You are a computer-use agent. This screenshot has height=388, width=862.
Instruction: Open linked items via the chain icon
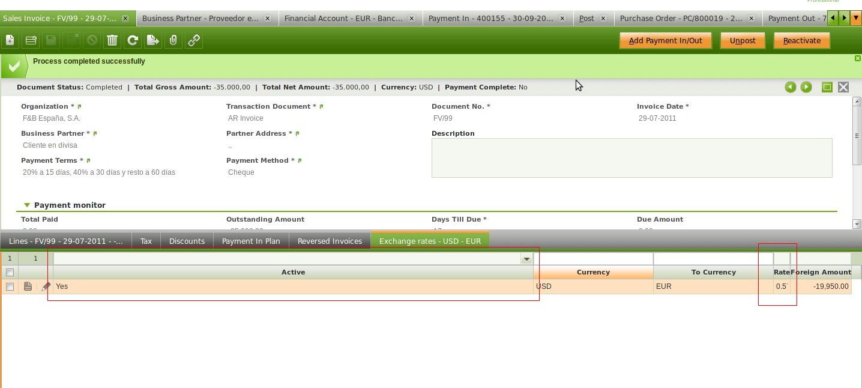pos(194,41)
